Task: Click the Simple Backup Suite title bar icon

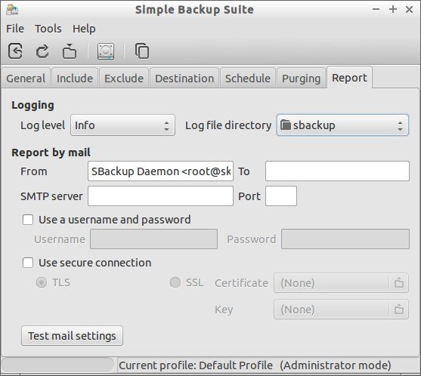Action: coord(12,10)
